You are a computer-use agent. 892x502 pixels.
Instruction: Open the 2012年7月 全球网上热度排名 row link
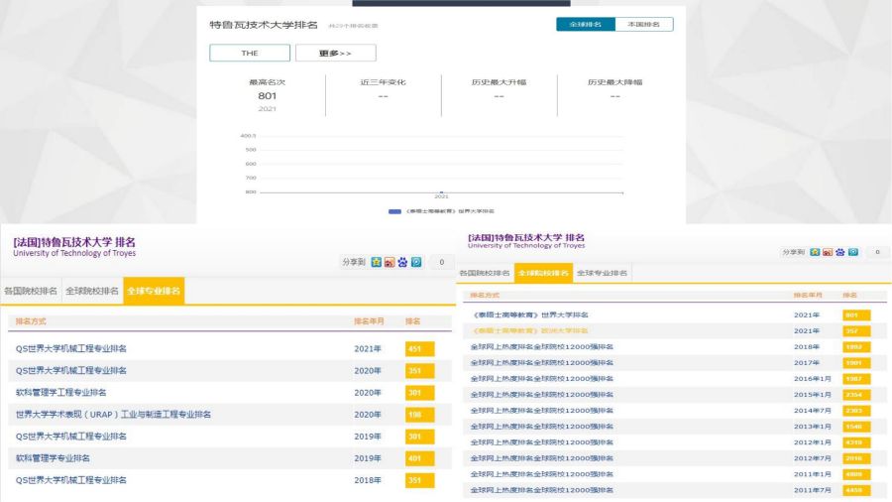(x=541, y=458)
